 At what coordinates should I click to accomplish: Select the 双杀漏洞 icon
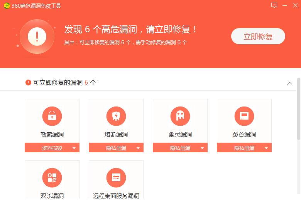click(52, 178)
